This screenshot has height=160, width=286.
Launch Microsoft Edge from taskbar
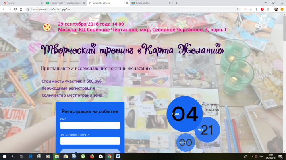tap(31, 156)
